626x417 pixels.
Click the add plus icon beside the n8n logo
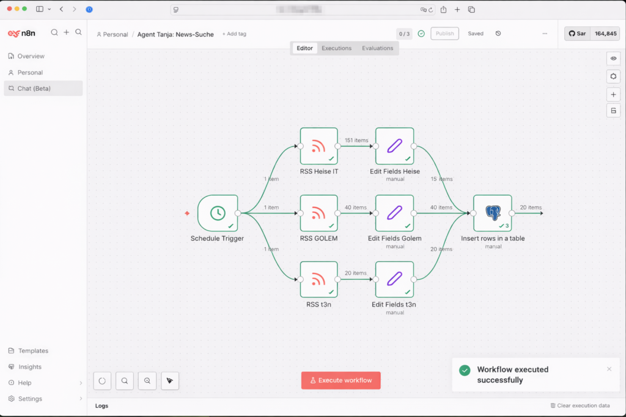coord(67,32)
